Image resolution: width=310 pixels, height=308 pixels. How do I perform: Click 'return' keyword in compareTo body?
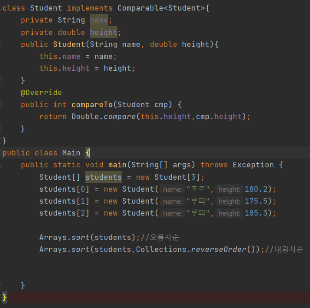(x=53, y=117)
